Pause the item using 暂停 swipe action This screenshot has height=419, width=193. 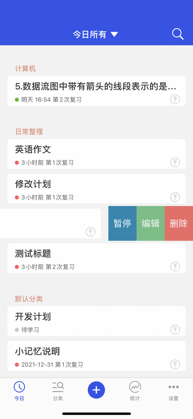point(122,223)
